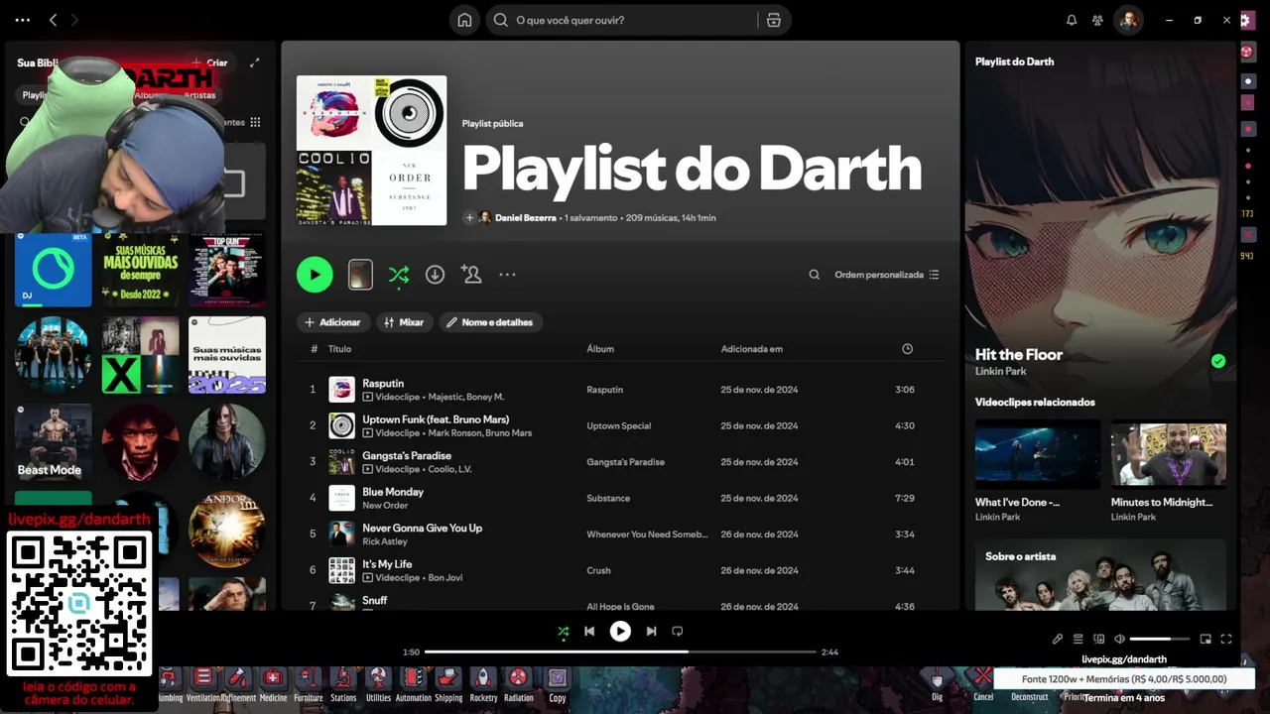Play the Playlist do Darth playlist

[315, 275]
